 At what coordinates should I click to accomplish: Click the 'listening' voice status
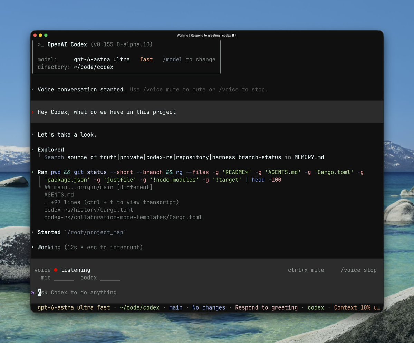75,270
